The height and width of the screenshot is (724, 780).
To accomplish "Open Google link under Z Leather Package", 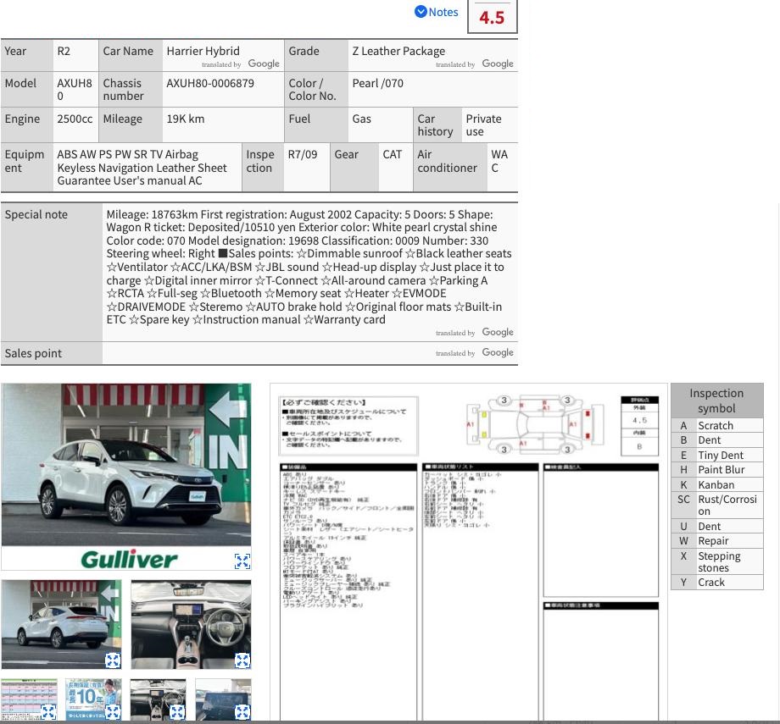I will tap(498, 64).
